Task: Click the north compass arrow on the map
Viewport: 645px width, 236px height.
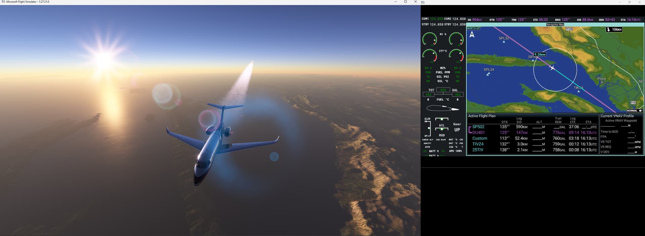Action: point(472,34)
